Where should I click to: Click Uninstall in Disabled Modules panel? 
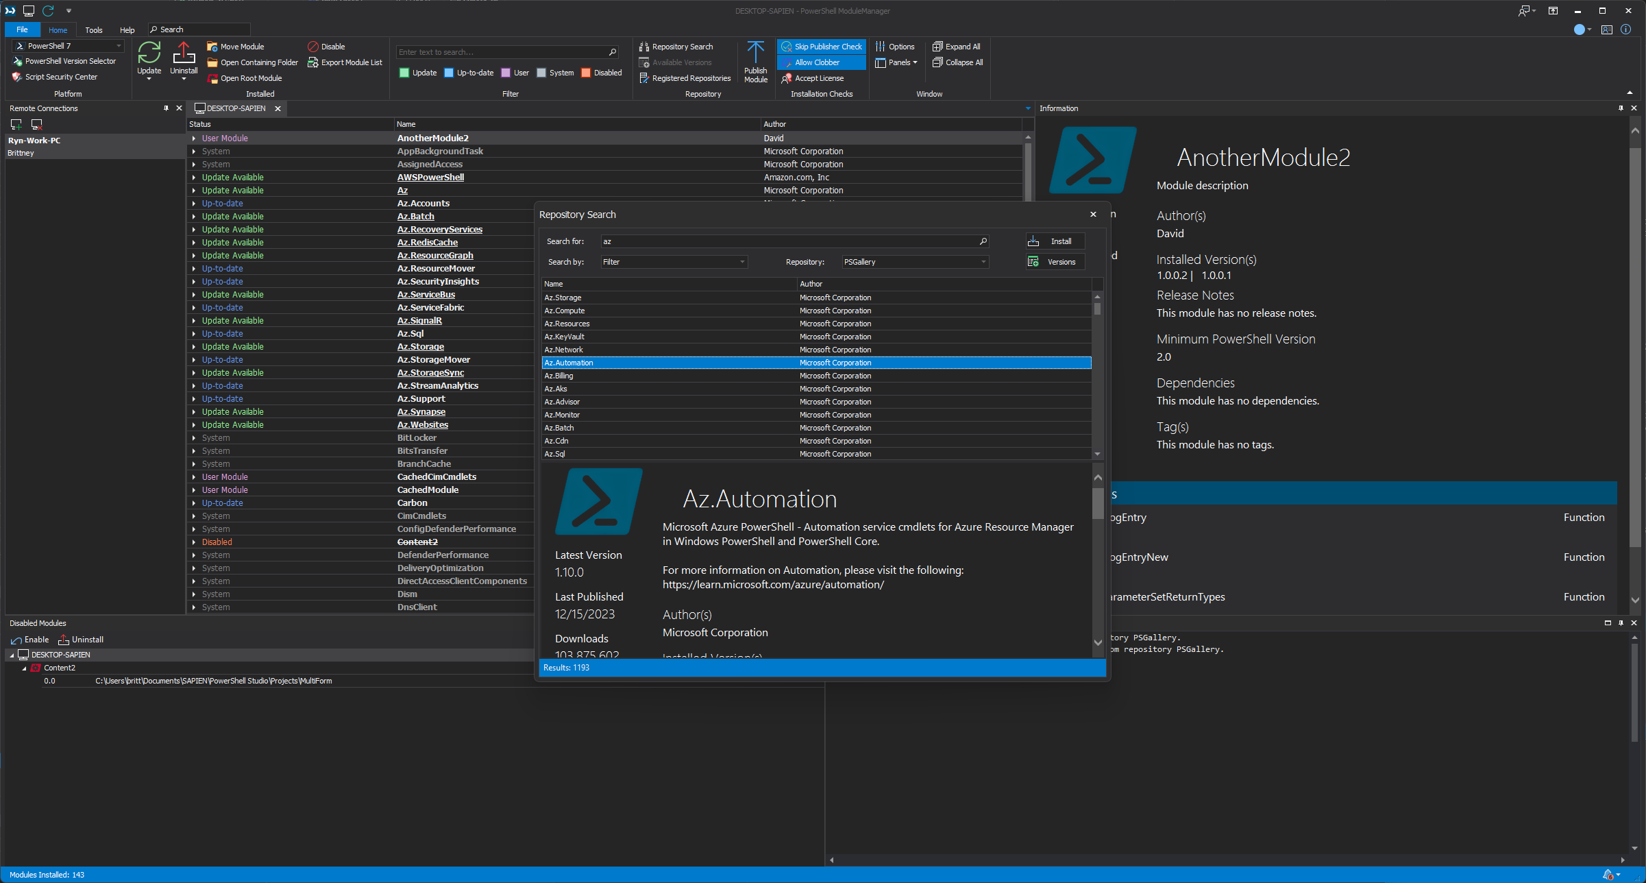point(81,640)
